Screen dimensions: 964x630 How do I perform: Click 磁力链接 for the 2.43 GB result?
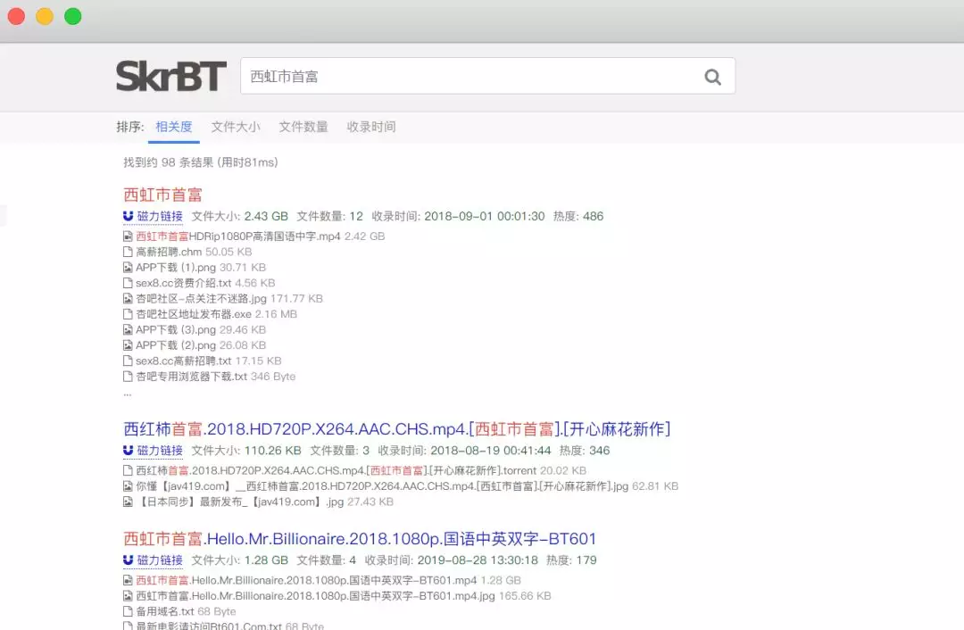[160, 216]
